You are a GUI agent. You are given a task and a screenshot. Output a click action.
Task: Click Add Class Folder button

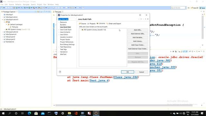[138, 45]
